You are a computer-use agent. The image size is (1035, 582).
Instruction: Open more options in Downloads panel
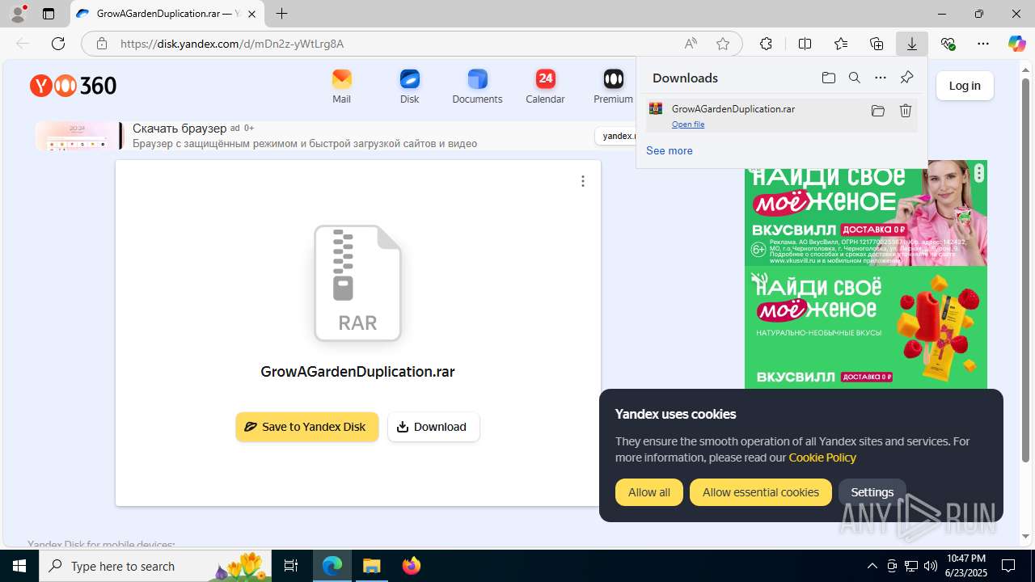[880, 78]
